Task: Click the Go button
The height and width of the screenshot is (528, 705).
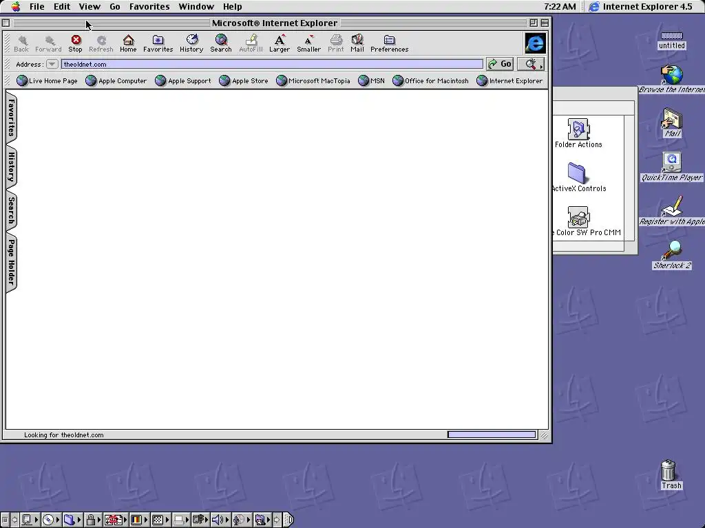Action: click(x=500, y=64)
